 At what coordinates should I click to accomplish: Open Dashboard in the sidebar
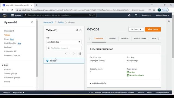pos(9,31)
